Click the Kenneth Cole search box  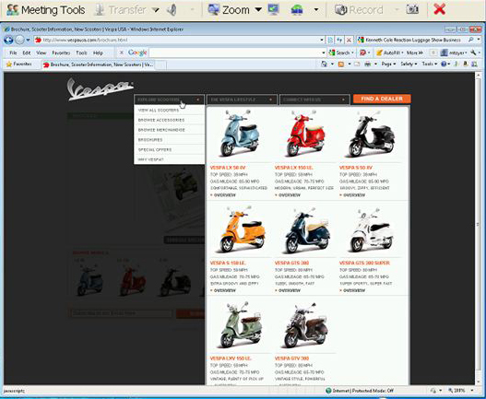[412, 40]
